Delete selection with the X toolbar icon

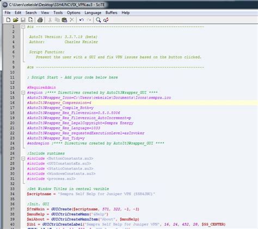coord(72,20)
